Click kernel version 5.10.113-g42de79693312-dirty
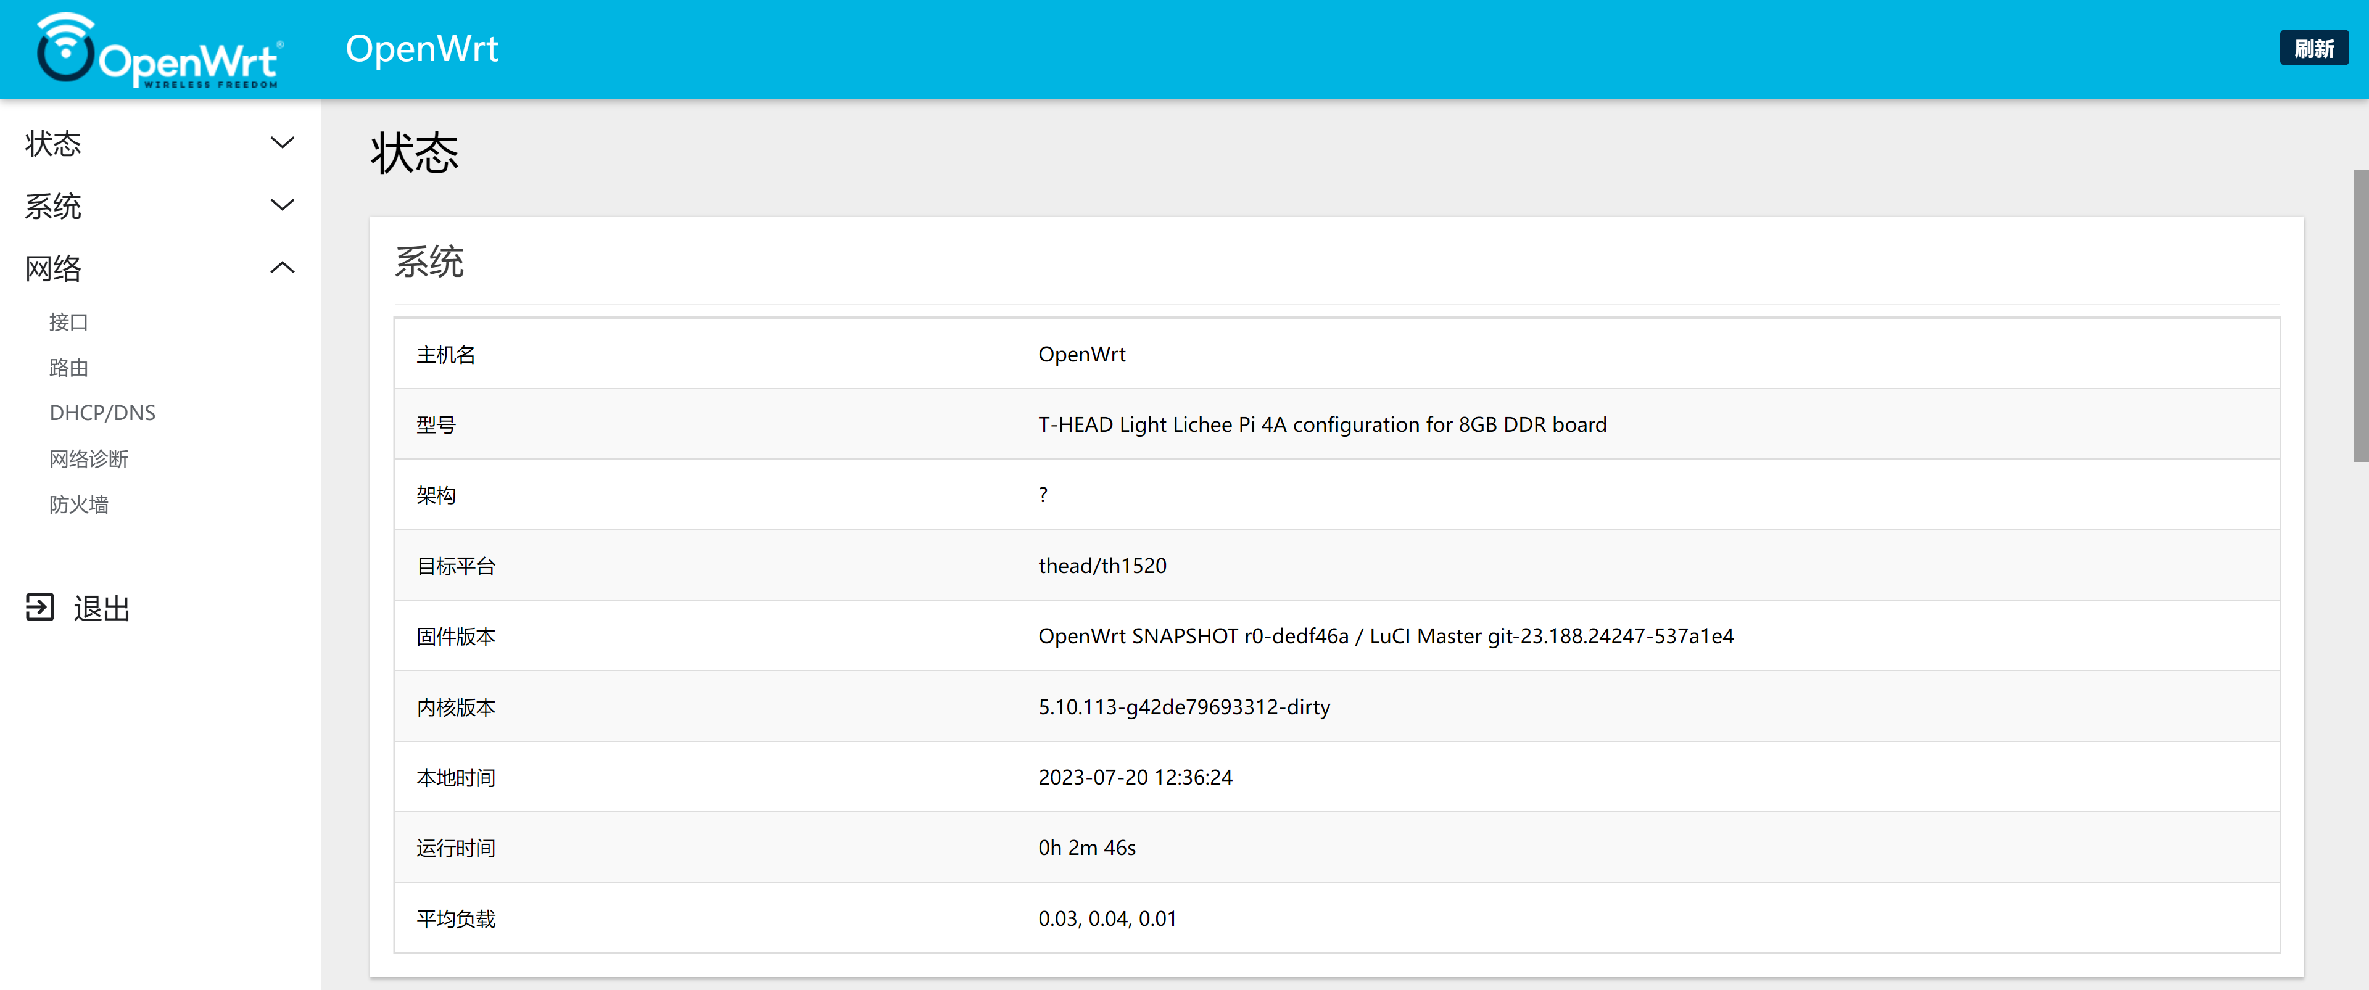The height and width of the screenshot is (990, 2369). [x=1184, y=707]
